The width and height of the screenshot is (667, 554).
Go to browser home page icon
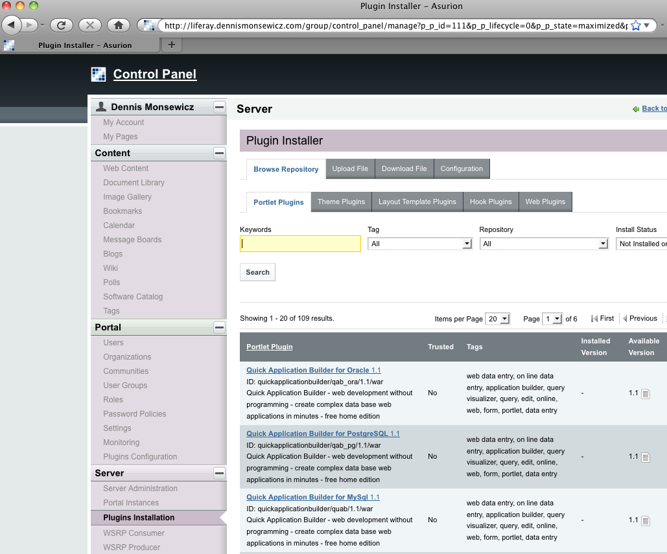point(118,25)
